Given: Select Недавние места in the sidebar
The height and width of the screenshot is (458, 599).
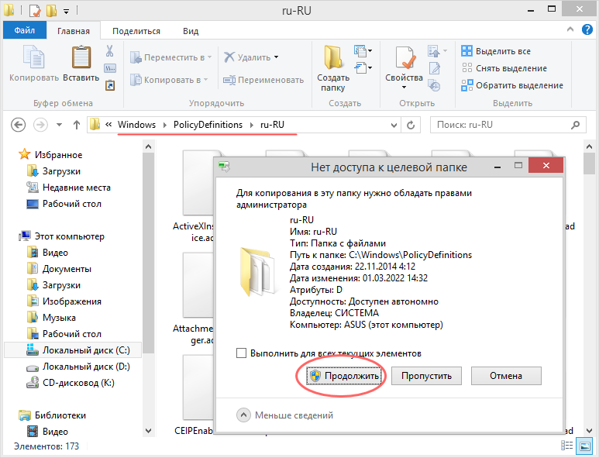Looking at the screenshot, I should 69,188.
